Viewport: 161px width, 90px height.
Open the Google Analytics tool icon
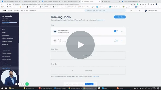[55, 31]
